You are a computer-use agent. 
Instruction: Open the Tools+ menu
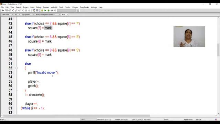point(68,7)
